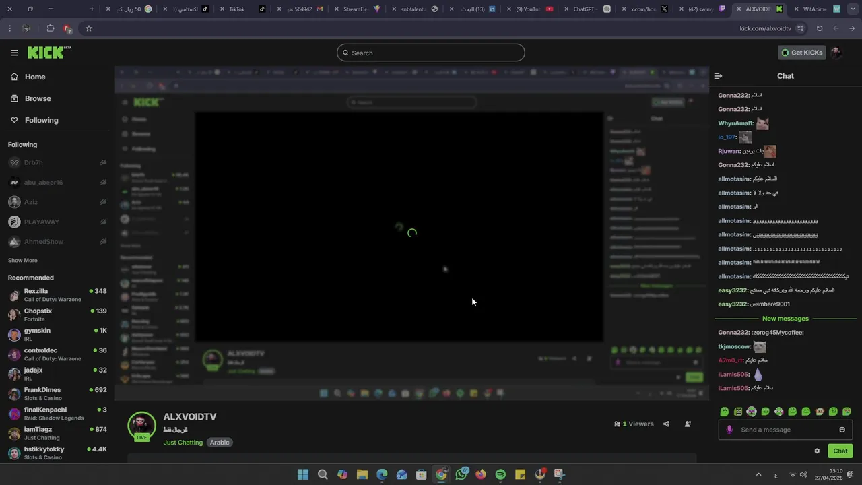The height and width of the screenshot is (485, 862).
Task: Click the last quick emote with heart eyes
Action: click(x=847, y=412)
